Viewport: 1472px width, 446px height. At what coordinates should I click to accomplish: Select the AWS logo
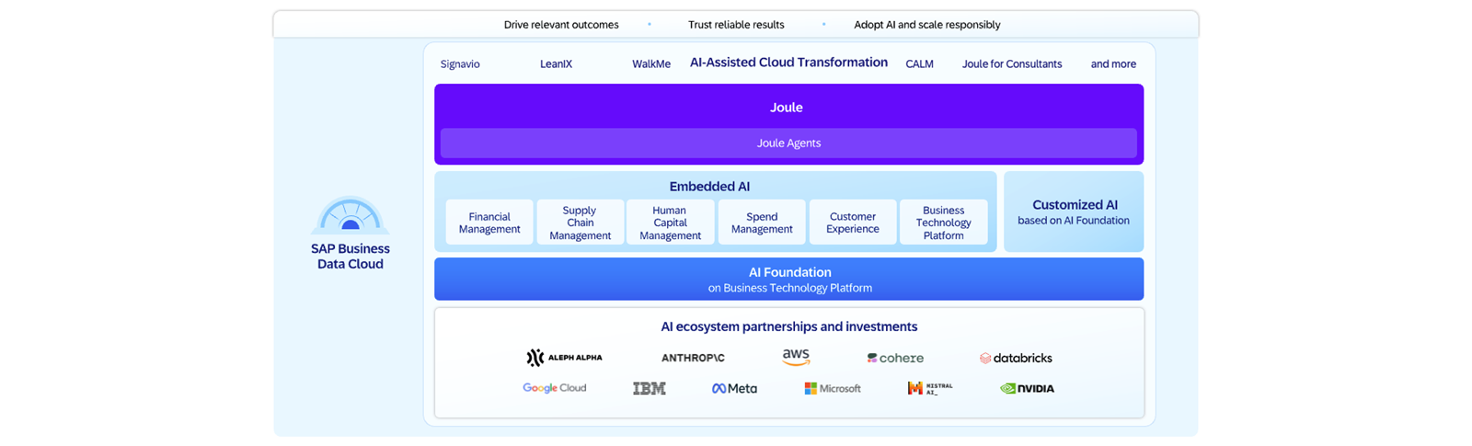796,357
